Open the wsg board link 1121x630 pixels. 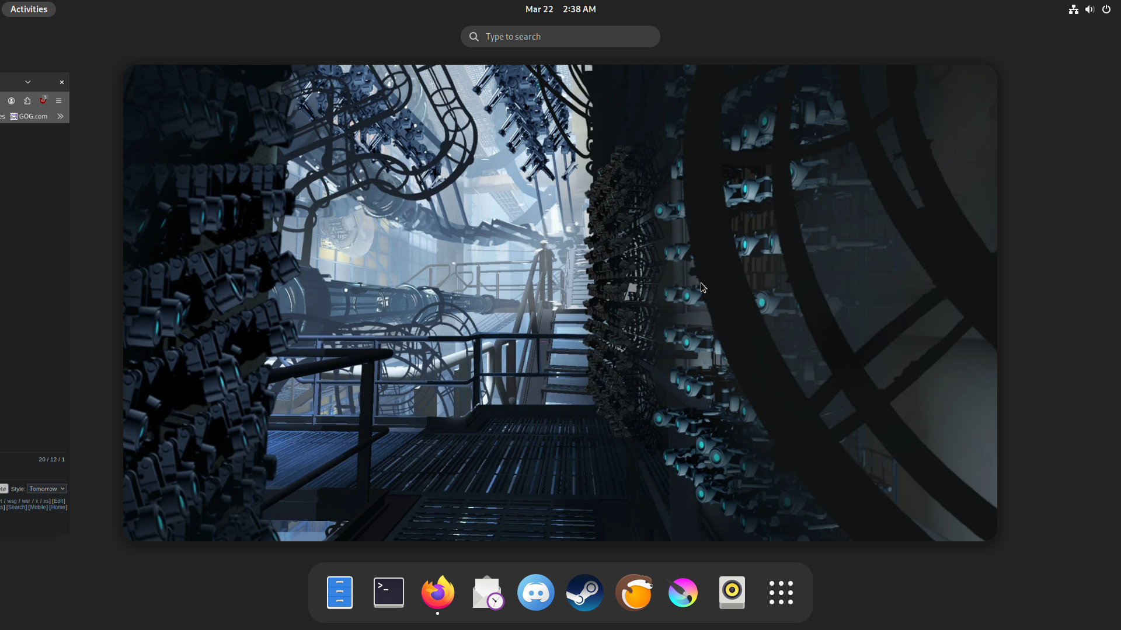tap(12, 501)
